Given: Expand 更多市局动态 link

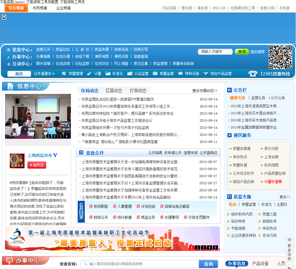Looking at the screenshot, I should click(205, 91).
